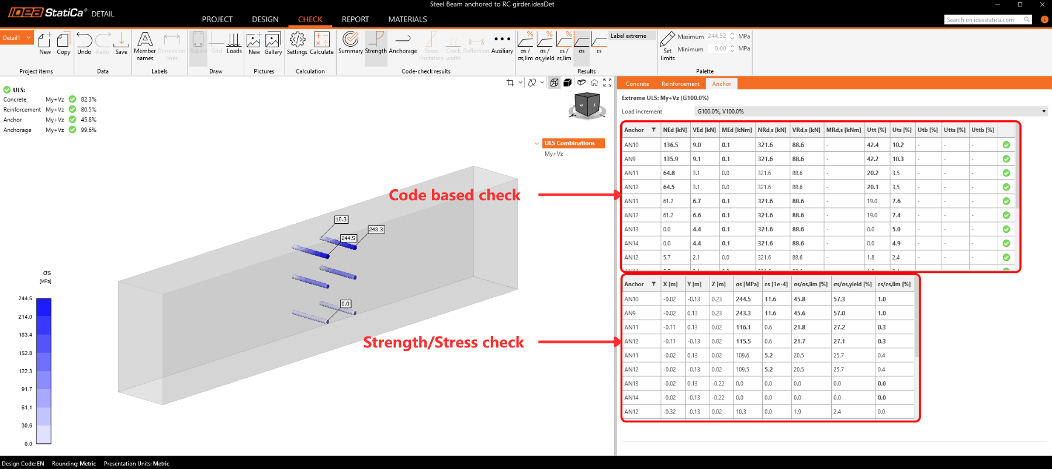Toggle the solid view mode
1052x469 pixels.
567,83
